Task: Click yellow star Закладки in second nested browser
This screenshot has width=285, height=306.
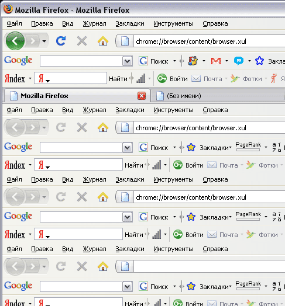Action: pos(208,217)
